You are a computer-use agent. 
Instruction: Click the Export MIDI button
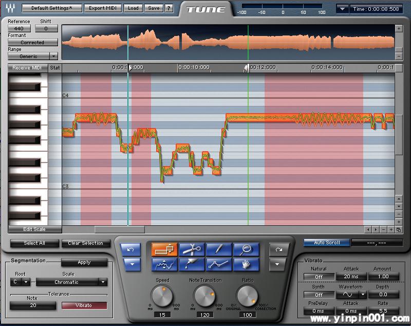pos(103,8)
